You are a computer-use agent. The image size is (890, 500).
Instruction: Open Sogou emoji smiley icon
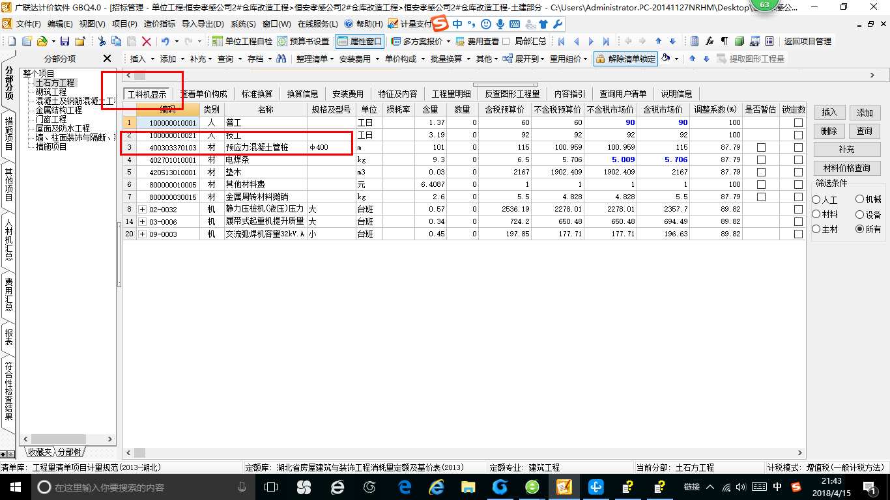(x=486, y=24)
